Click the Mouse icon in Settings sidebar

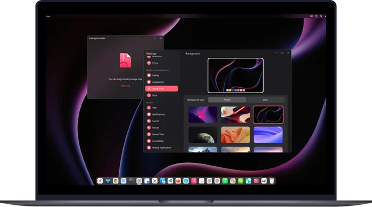(x=149, y=127)
